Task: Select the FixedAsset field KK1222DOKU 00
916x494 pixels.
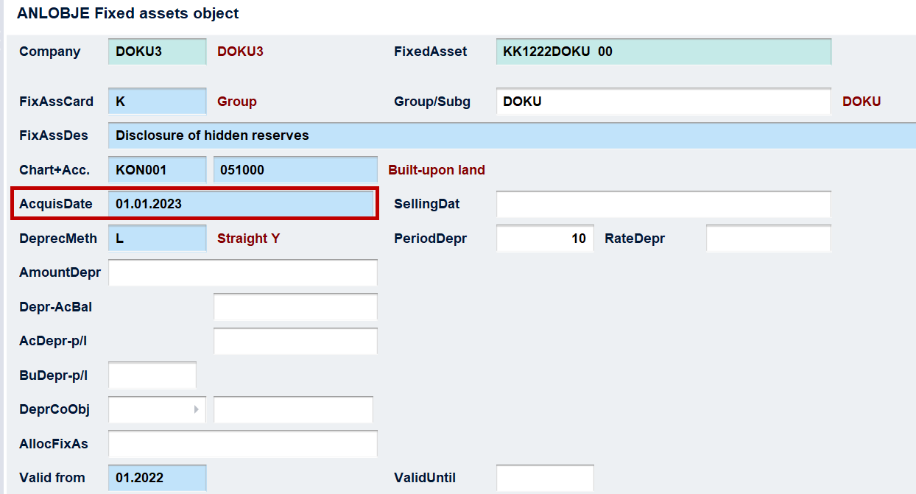Action: tap(663, 52)
